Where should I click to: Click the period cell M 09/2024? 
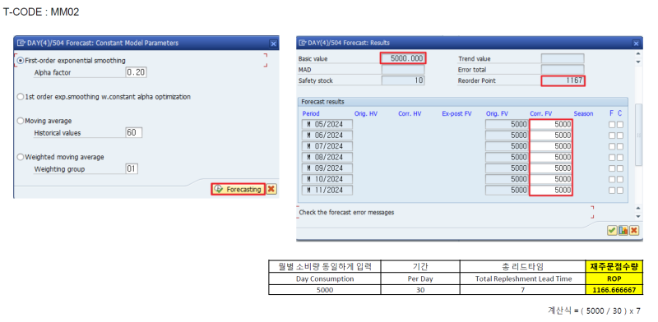click(327, 168)
